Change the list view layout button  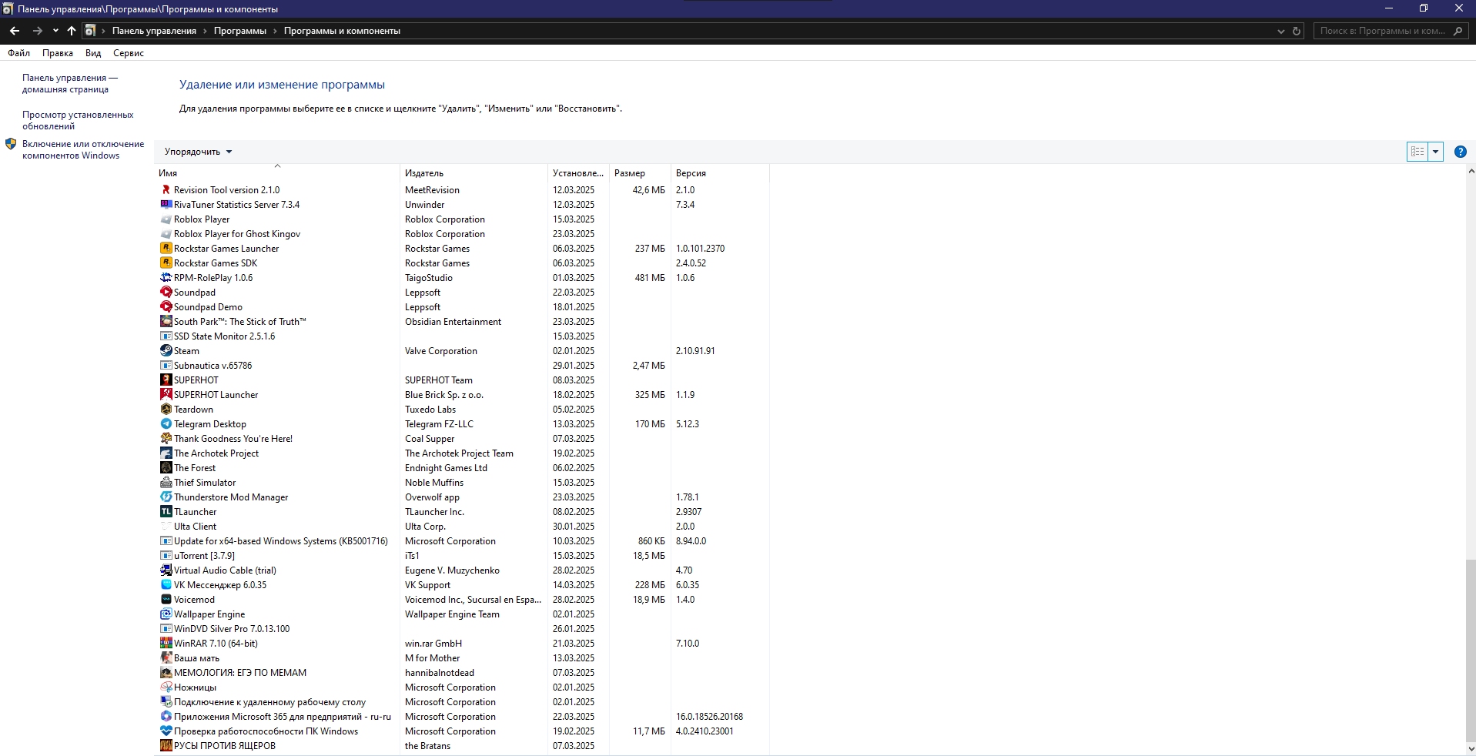[1417, 152]
